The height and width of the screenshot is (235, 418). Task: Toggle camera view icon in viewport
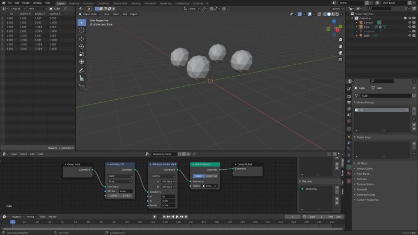(x=340, y=53)
